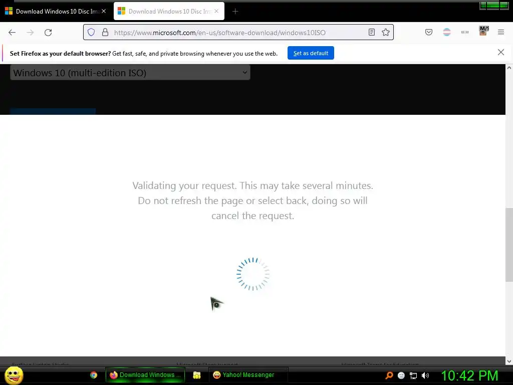
Task: Reload the page with the refresh icon
Action: (48, 33)
